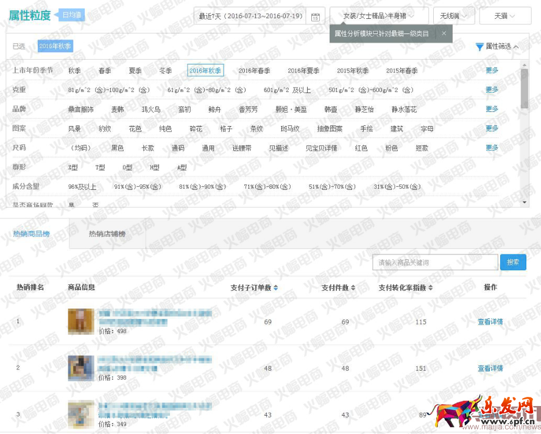
Task: Click rank 3 price text 价格:349
Action: tap(113, 424)
